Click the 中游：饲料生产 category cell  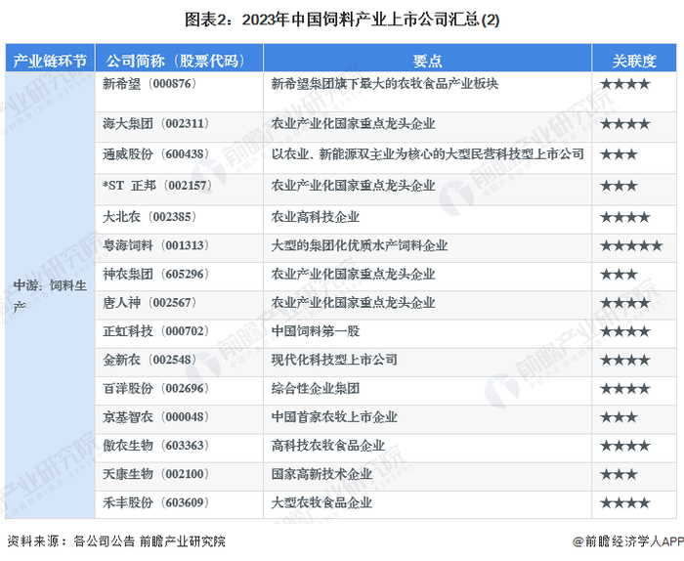click(50, 295)
